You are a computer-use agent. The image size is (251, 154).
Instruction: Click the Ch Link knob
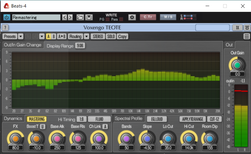tap(99, 139)
